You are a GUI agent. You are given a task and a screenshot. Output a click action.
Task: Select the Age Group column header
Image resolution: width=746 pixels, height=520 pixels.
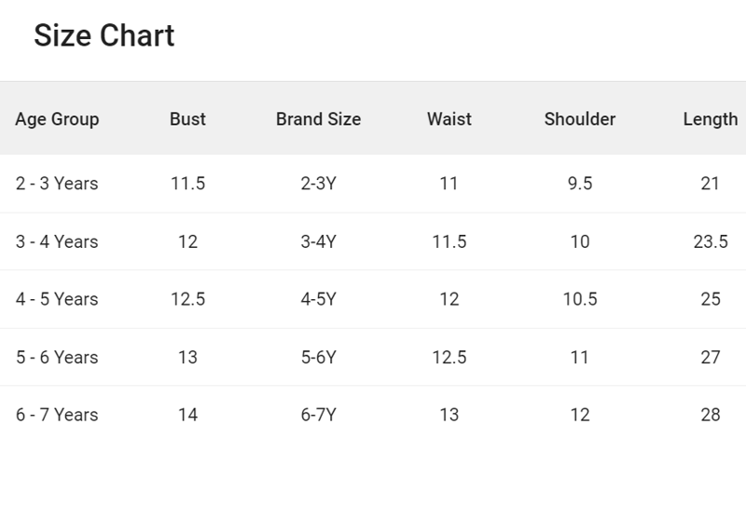tap(57, 119)
